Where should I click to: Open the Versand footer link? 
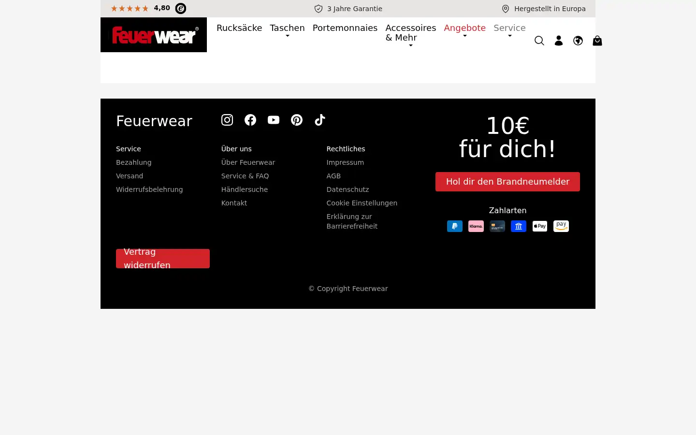[130, 176]
